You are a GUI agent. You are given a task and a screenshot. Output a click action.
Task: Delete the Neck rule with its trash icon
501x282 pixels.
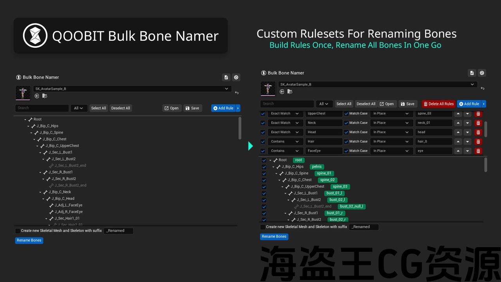(x=478, y=123)
